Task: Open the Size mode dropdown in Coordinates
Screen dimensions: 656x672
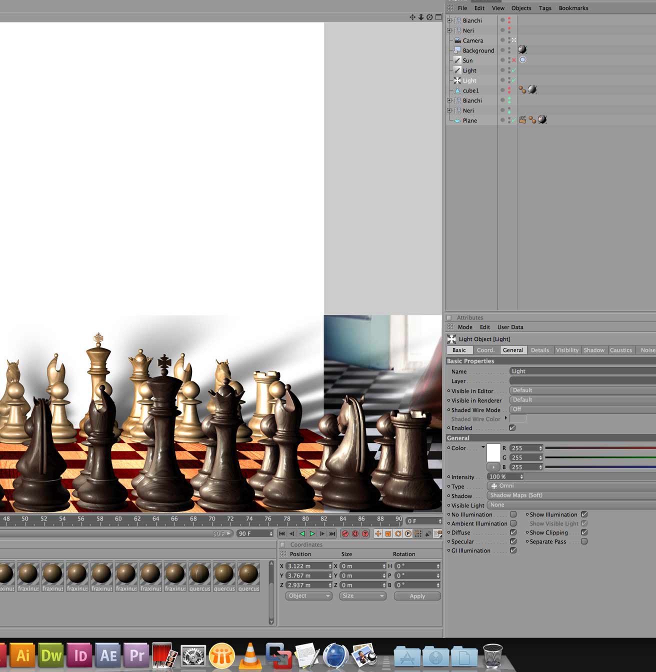Action: pyautogui.click(x=362, y=596)
